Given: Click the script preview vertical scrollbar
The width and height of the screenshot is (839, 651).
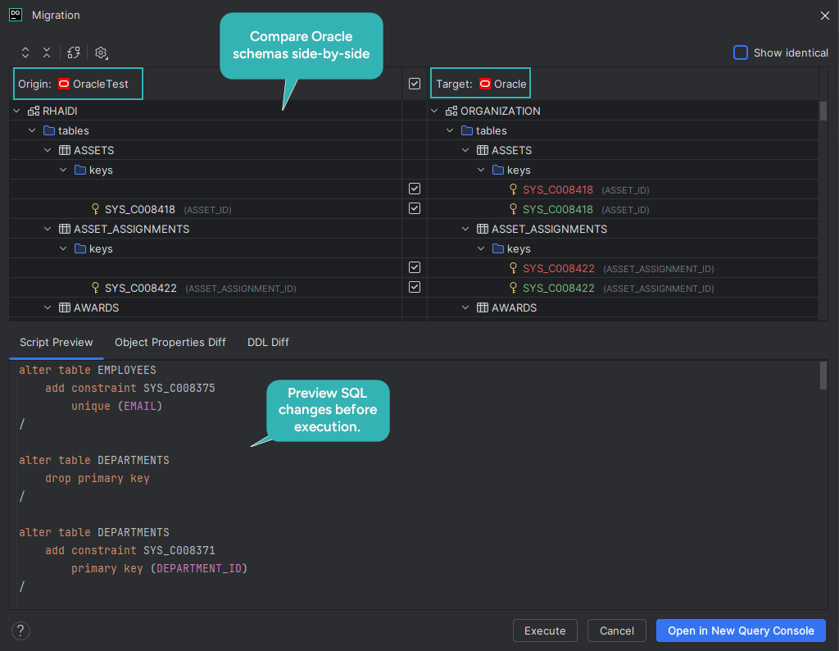Looking at the screenshot, I should coord(823,376).
